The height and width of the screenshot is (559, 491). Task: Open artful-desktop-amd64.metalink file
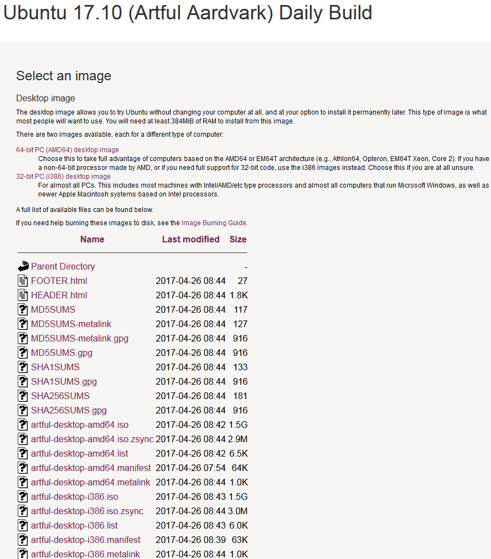pos(91,482)
